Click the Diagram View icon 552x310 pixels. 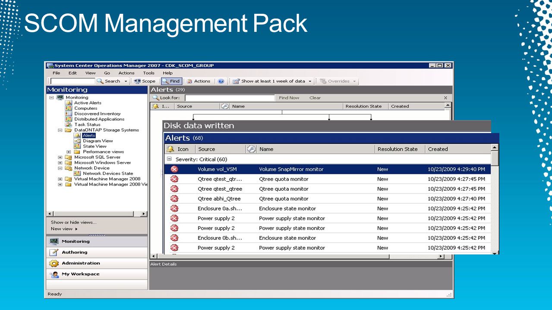point(77,141)
